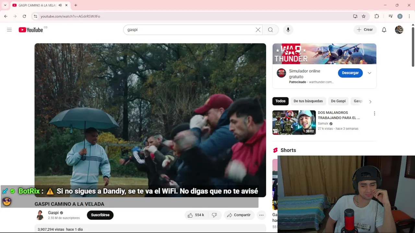415x233 pixels.
Task: Clear the search box with X
Action: coord(258,30)
